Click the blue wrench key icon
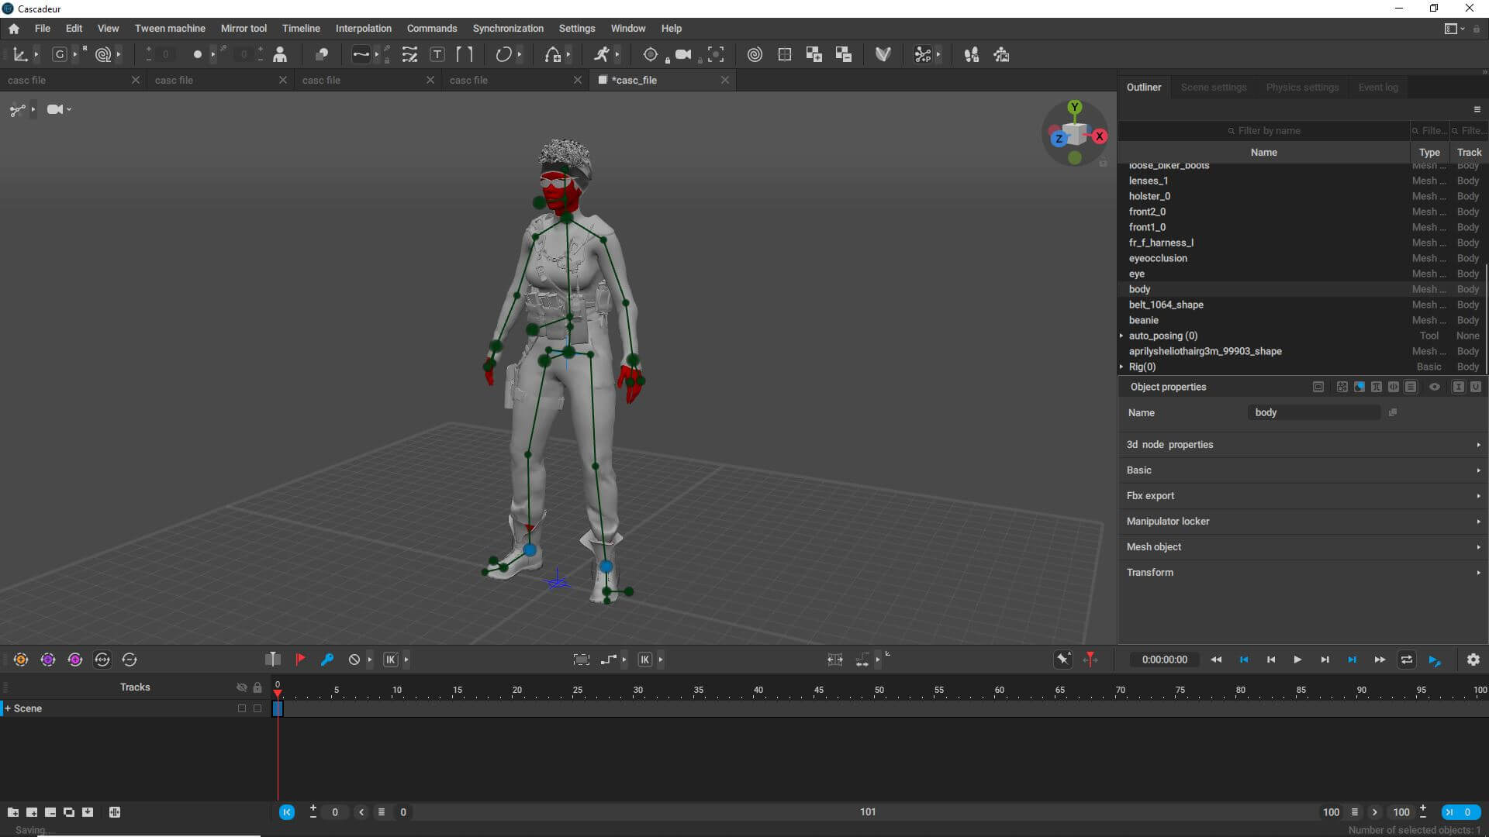1489x837 pixels. (327, 660)
